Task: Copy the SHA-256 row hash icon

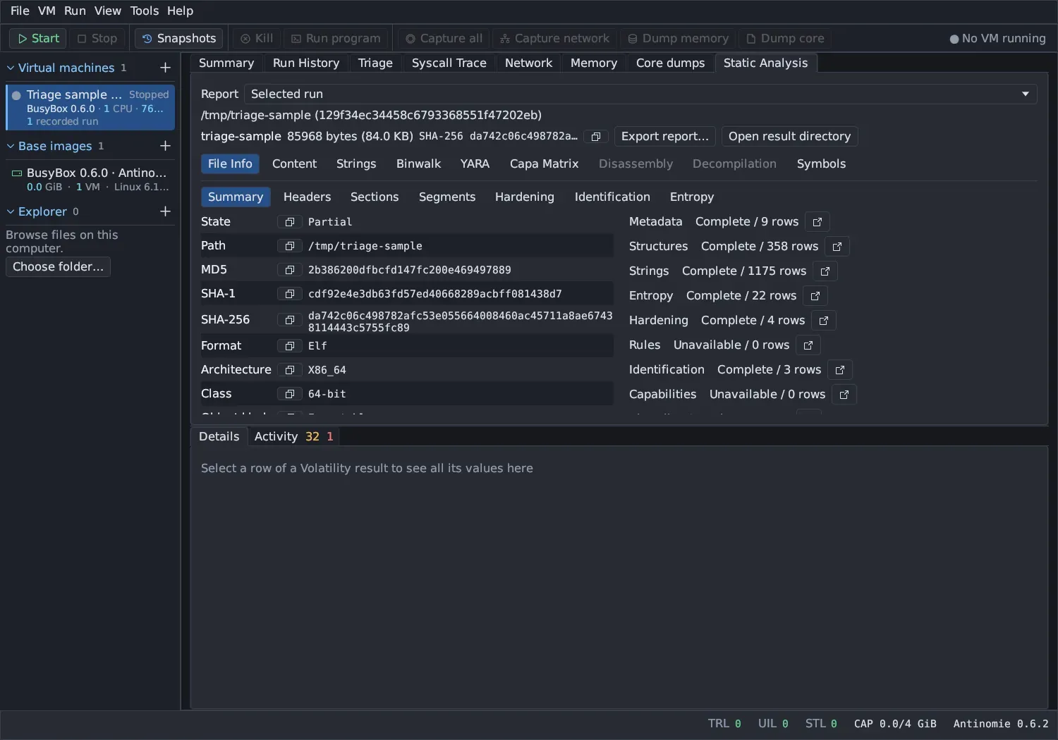Action: point(289,320)
